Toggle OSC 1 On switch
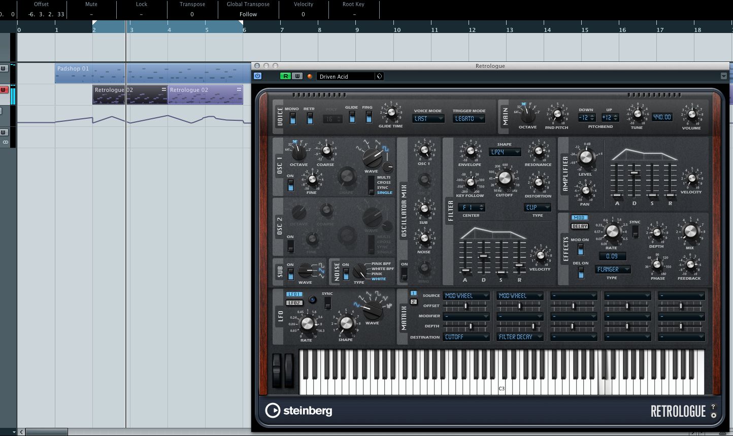This screenshot has height=436, width=733. 290,186
